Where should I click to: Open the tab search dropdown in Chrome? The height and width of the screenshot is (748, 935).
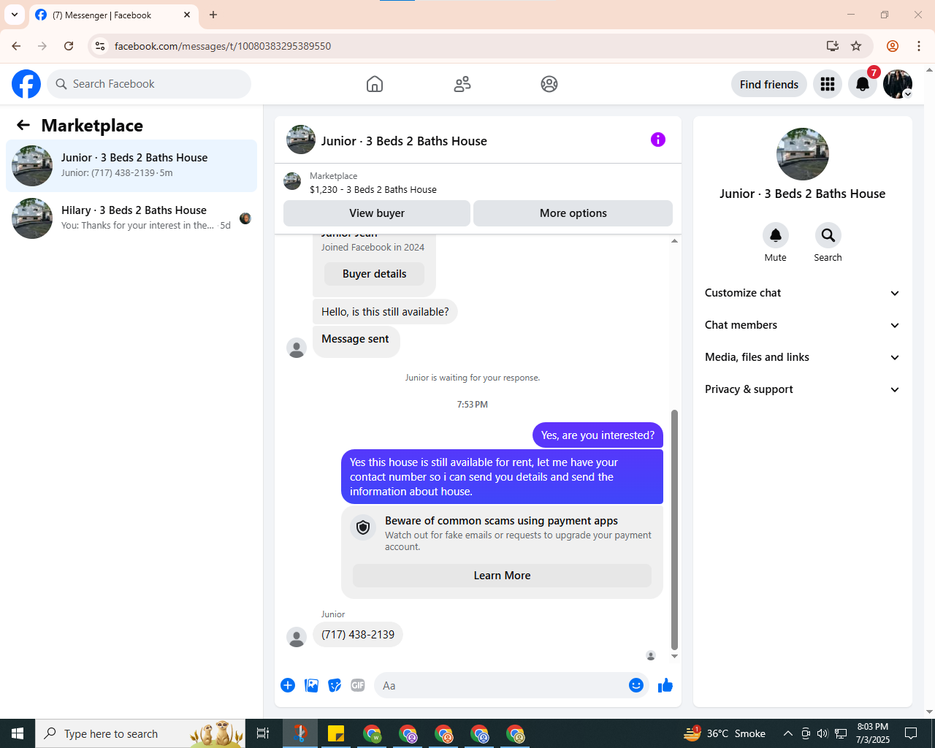[x=15, y=15]
